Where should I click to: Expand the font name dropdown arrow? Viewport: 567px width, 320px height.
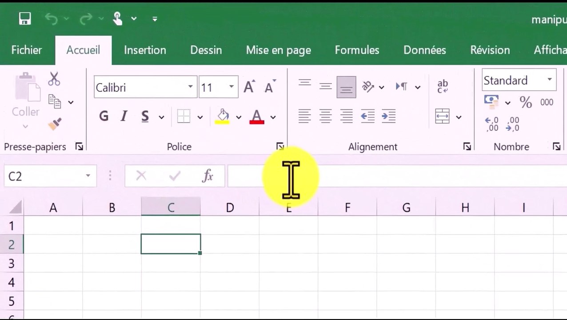point(191,87)
